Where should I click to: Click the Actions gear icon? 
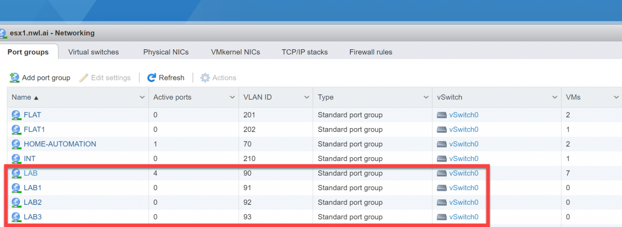(205, 78)
